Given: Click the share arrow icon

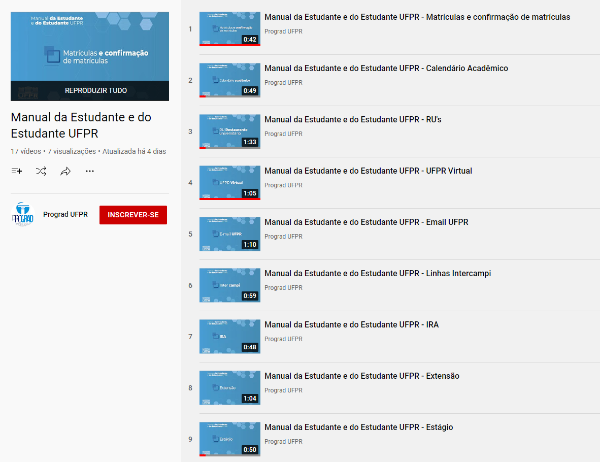Looking at the screenshot, I should (65, 172).
